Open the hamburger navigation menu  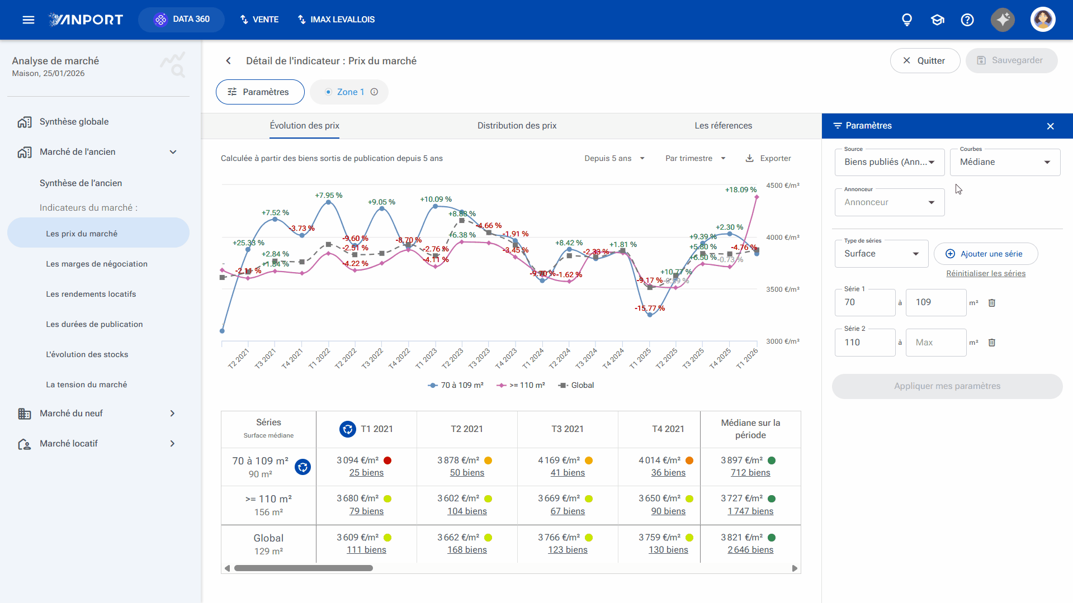(x=29, y=20)
